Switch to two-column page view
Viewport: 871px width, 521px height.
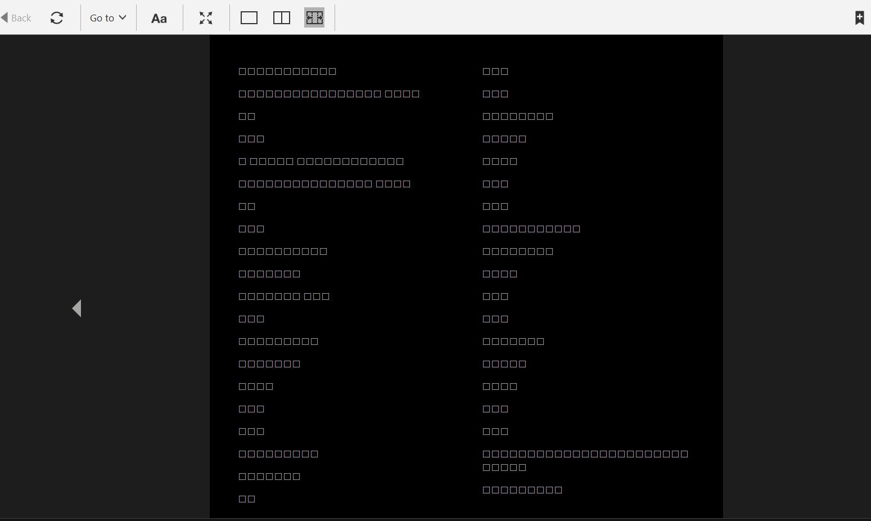(281, 18)
